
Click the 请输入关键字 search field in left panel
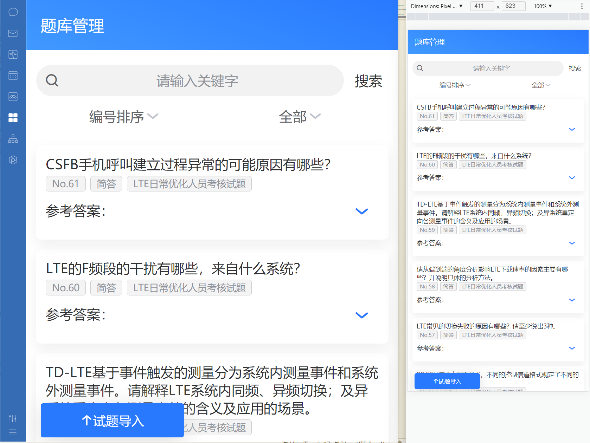pyautogui.click(x=197, y=81)
